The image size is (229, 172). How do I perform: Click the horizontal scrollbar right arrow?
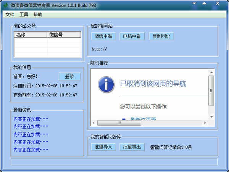tap(205, 123)
